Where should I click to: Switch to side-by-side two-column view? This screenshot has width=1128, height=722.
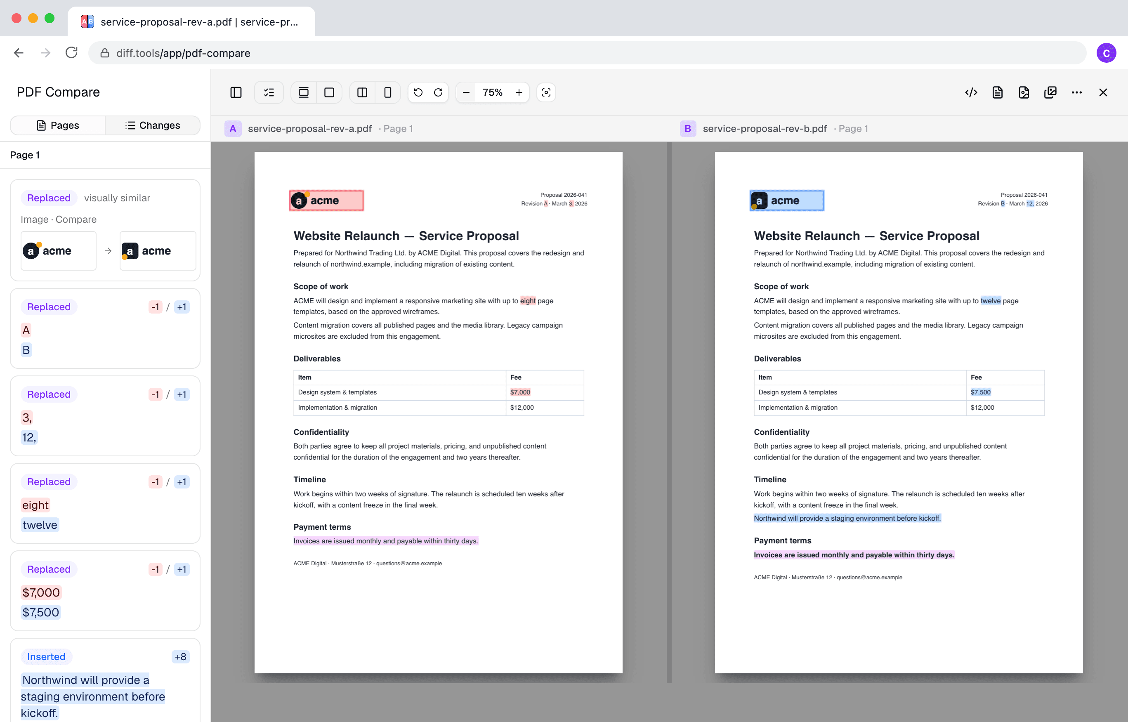pyautogui.click(x=362, y=92)
